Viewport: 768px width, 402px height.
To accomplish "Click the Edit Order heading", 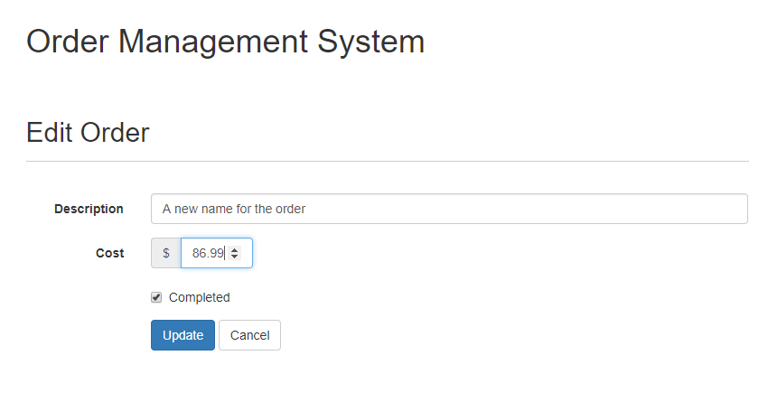I will [88, 133].
